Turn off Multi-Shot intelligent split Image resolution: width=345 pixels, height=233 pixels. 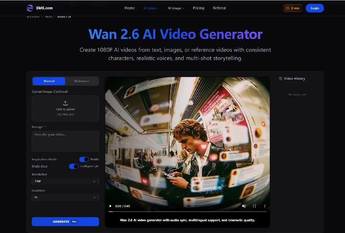74,166
